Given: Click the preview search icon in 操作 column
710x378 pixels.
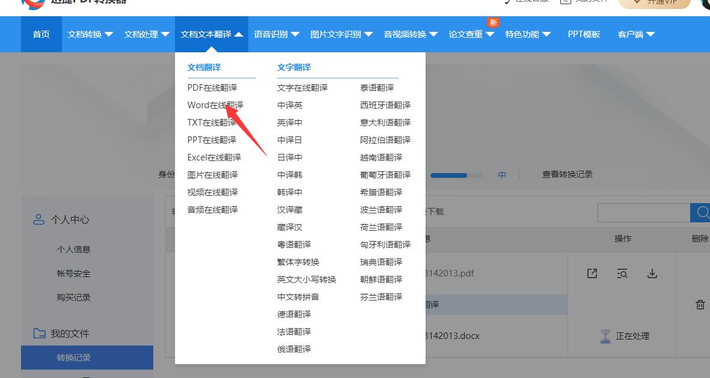Looking at the screenshot, I should pos(622,273).
